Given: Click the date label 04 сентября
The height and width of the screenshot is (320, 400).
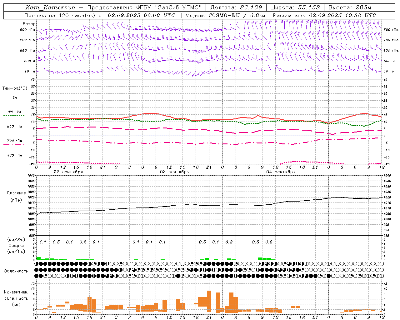Looking at the screenshot, I should coord(281,172).
